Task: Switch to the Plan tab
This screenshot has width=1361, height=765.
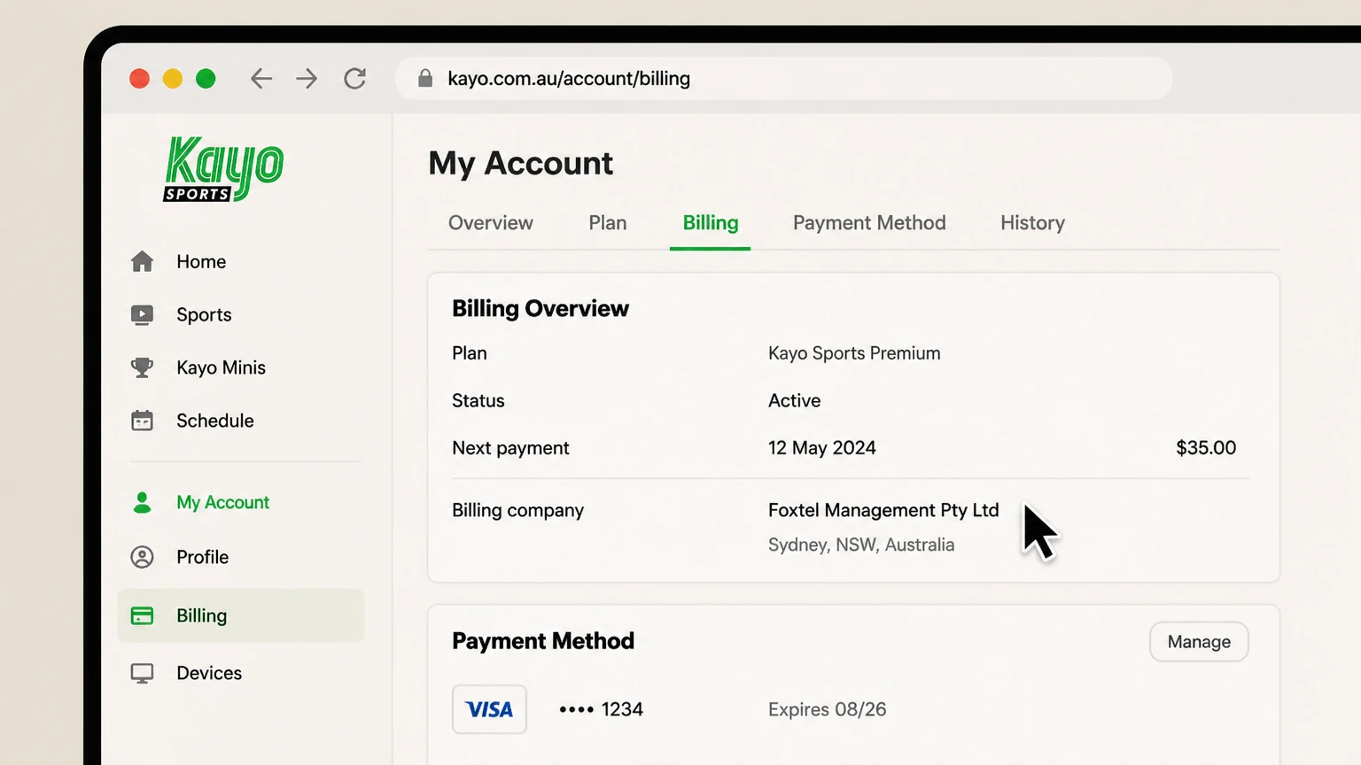Action: tap(608, 223)
